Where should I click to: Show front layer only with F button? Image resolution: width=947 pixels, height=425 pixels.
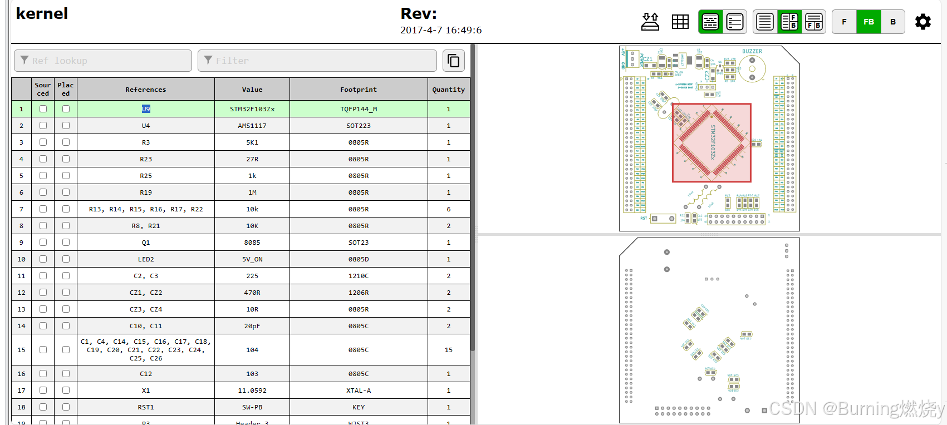(844, 22)
